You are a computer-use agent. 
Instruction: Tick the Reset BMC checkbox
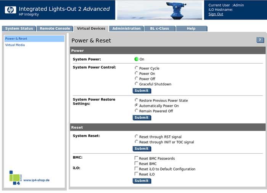pyautogui.click(x=136, y=163)
